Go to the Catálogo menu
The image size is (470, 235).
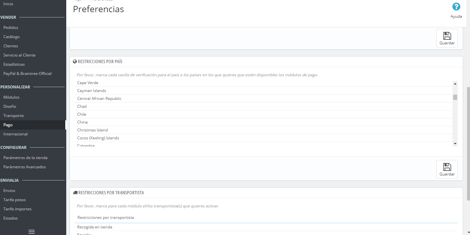12,37
